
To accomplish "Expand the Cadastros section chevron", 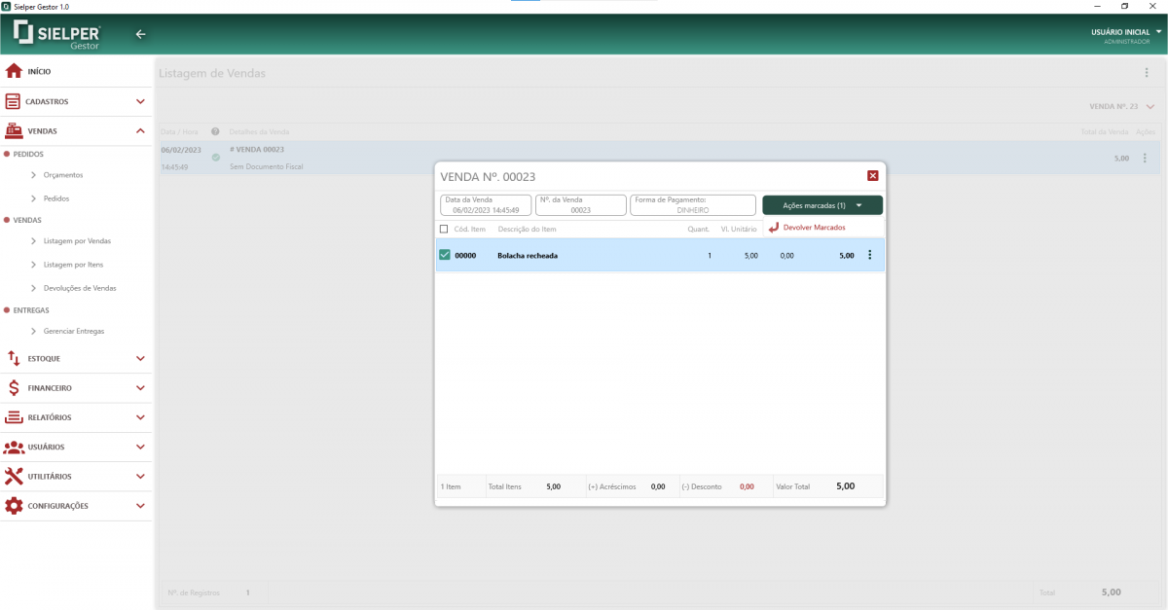I will [140, 101].
